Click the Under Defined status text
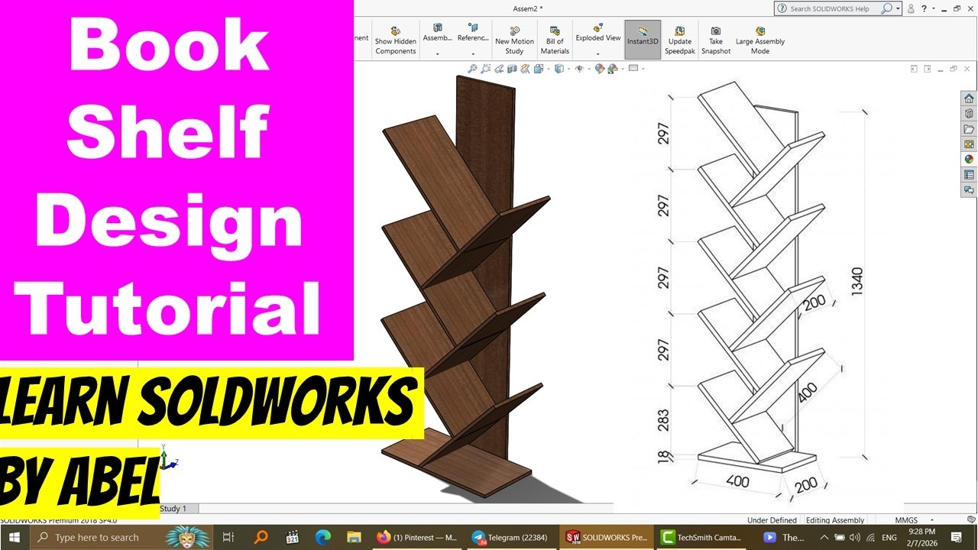Viewport: 978px width, 550px height. tap(772, 520)
